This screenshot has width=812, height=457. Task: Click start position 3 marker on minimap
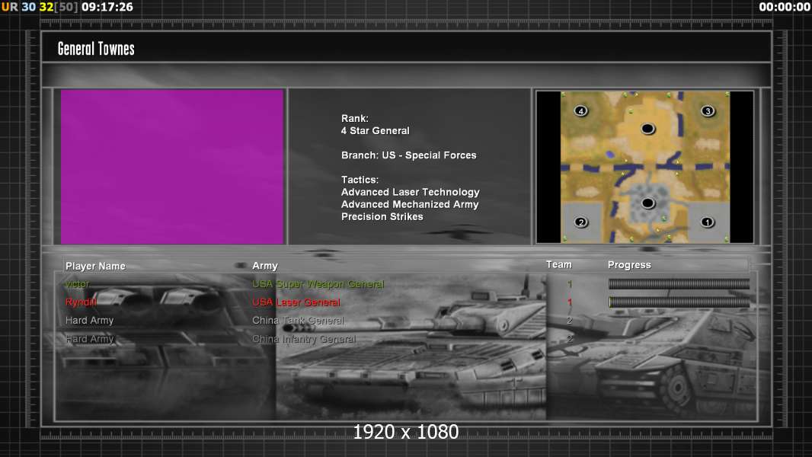pos(708,110)
